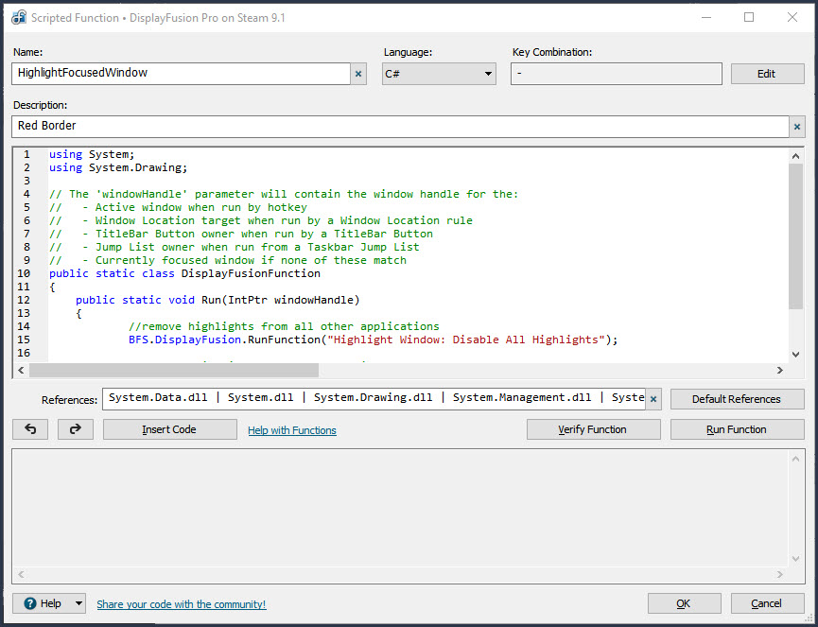Clear the Name field with x icon

358,74
